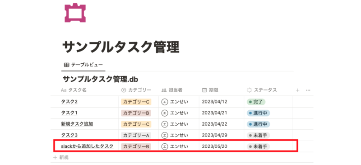The width and height of the screenshot is (361, 165).
Task: Click カテゴリーB tag in タスク1 row
Action: point(136,113)
